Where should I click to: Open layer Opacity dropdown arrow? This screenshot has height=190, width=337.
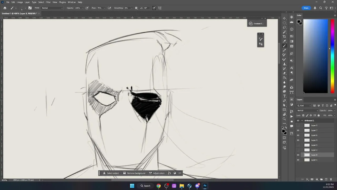pos(334,111)
